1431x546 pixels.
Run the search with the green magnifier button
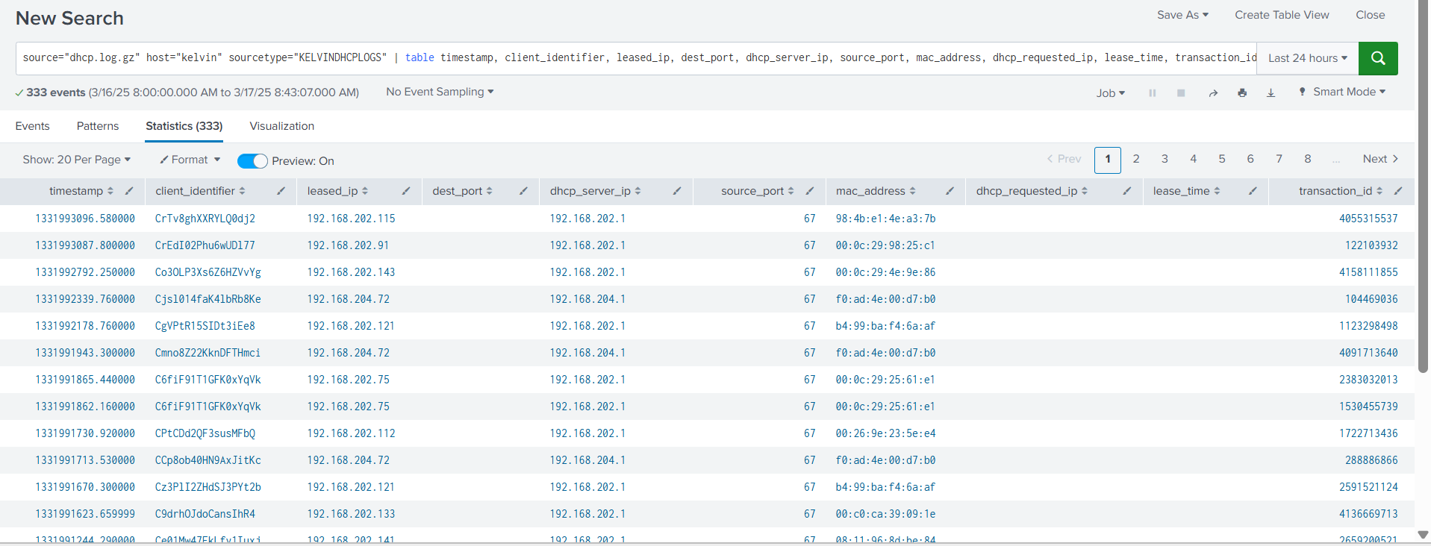pos(1378,58)
